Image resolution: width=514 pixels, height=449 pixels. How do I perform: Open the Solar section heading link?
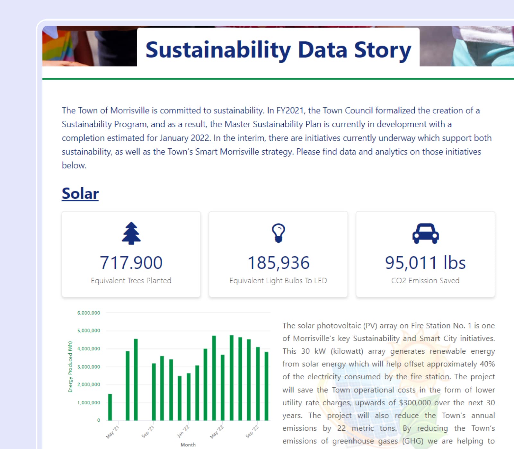(80, 194)
